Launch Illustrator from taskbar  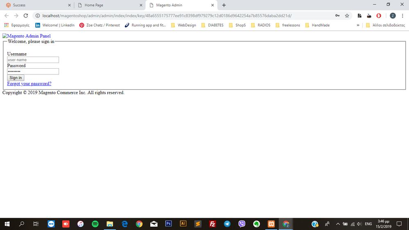click(x=183, y=224)
